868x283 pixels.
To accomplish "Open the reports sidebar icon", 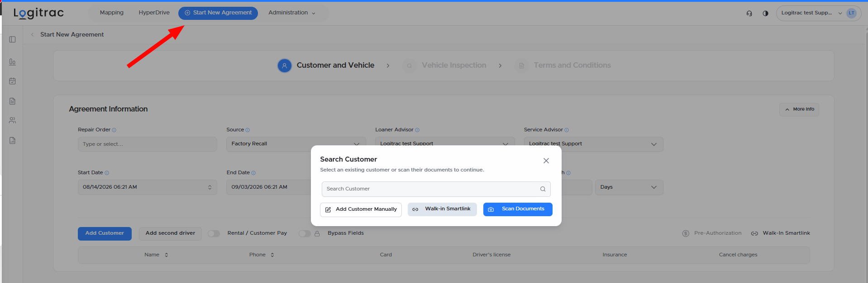I will point(13,140).
